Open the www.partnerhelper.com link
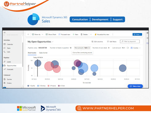This screenshot has width=151, height=113. pos(108,108)
